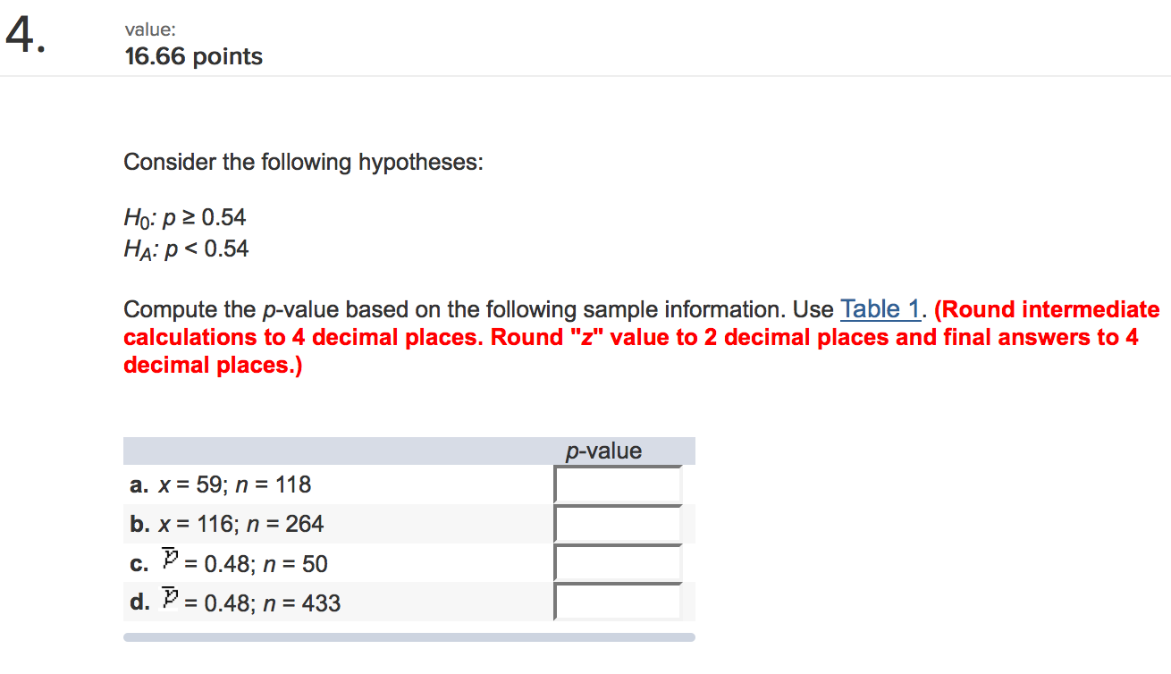
Task: Click the p-bar symbol in row c
Action: 170,561
